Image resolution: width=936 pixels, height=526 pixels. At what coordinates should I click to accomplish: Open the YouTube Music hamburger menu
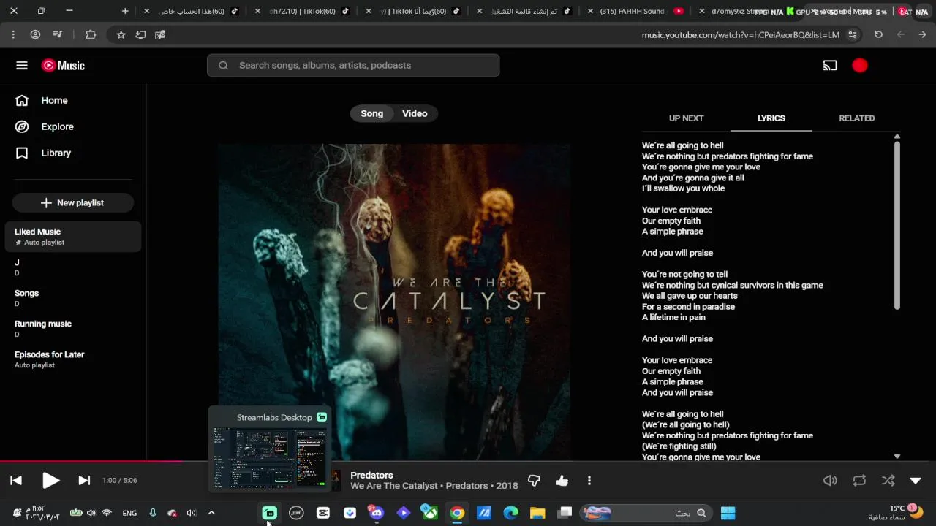pos(22,66)
